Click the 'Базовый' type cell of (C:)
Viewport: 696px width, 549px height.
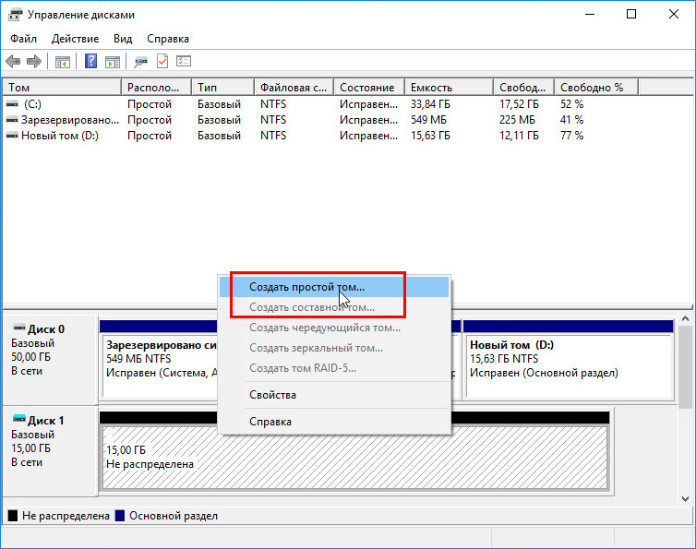[220, 104]
